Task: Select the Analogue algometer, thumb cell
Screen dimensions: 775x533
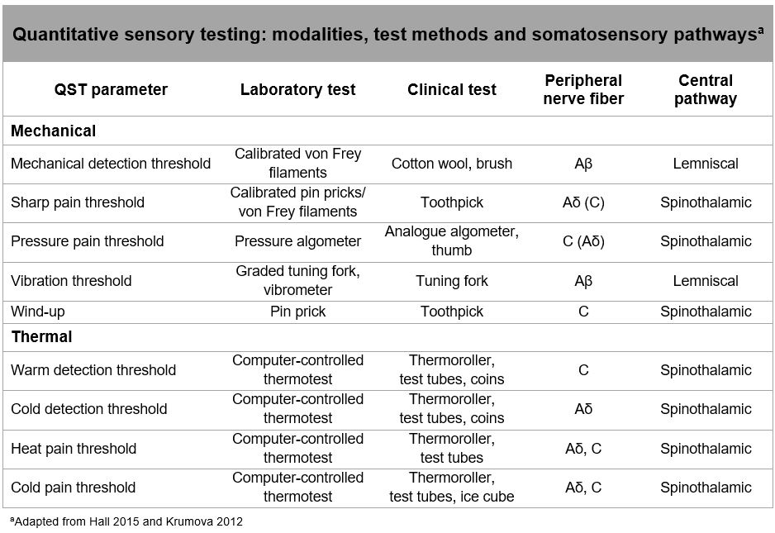Action: [x=452, y=241]
